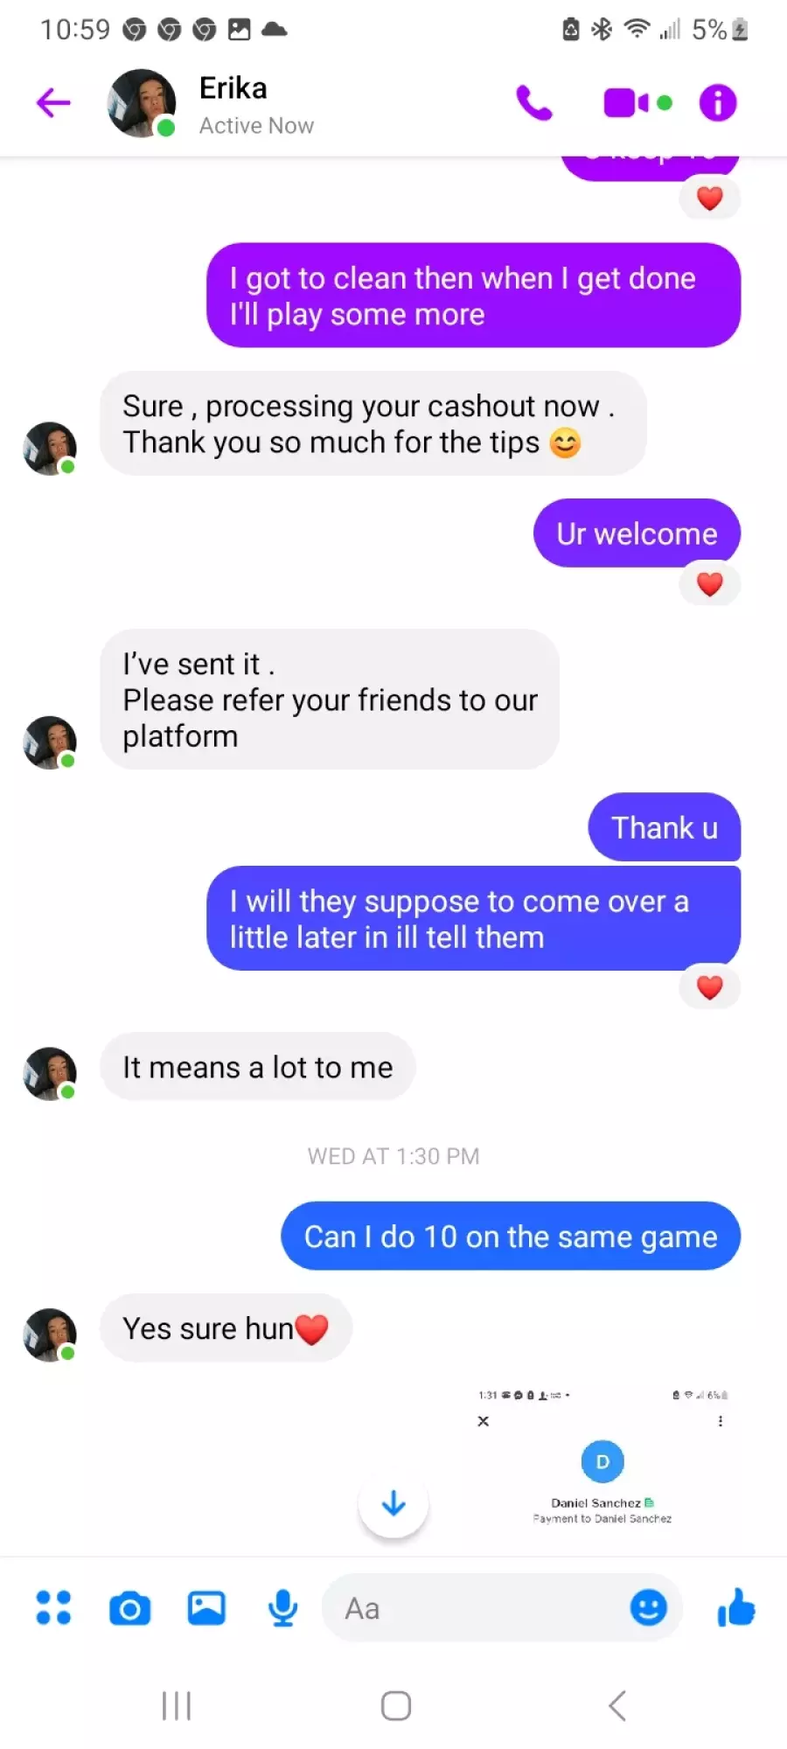This screenshot has width=787, height=1749.
Task: Open the four-dot more options menu
Action: tap(53, 1607)
